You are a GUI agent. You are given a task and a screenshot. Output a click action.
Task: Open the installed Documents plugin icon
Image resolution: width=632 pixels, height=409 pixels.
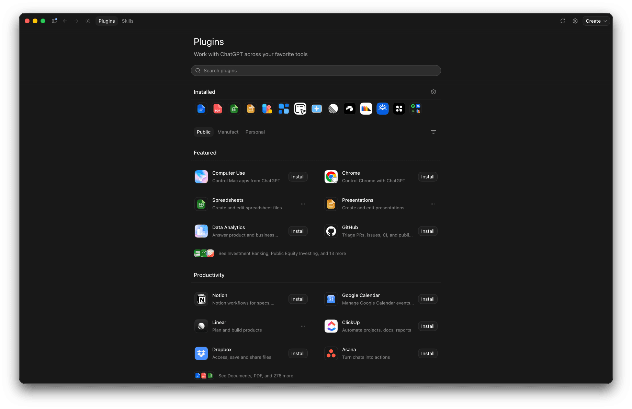point(201,109)
